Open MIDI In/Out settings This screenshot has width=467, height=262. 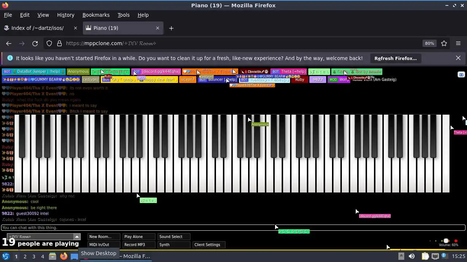(104, 245)
